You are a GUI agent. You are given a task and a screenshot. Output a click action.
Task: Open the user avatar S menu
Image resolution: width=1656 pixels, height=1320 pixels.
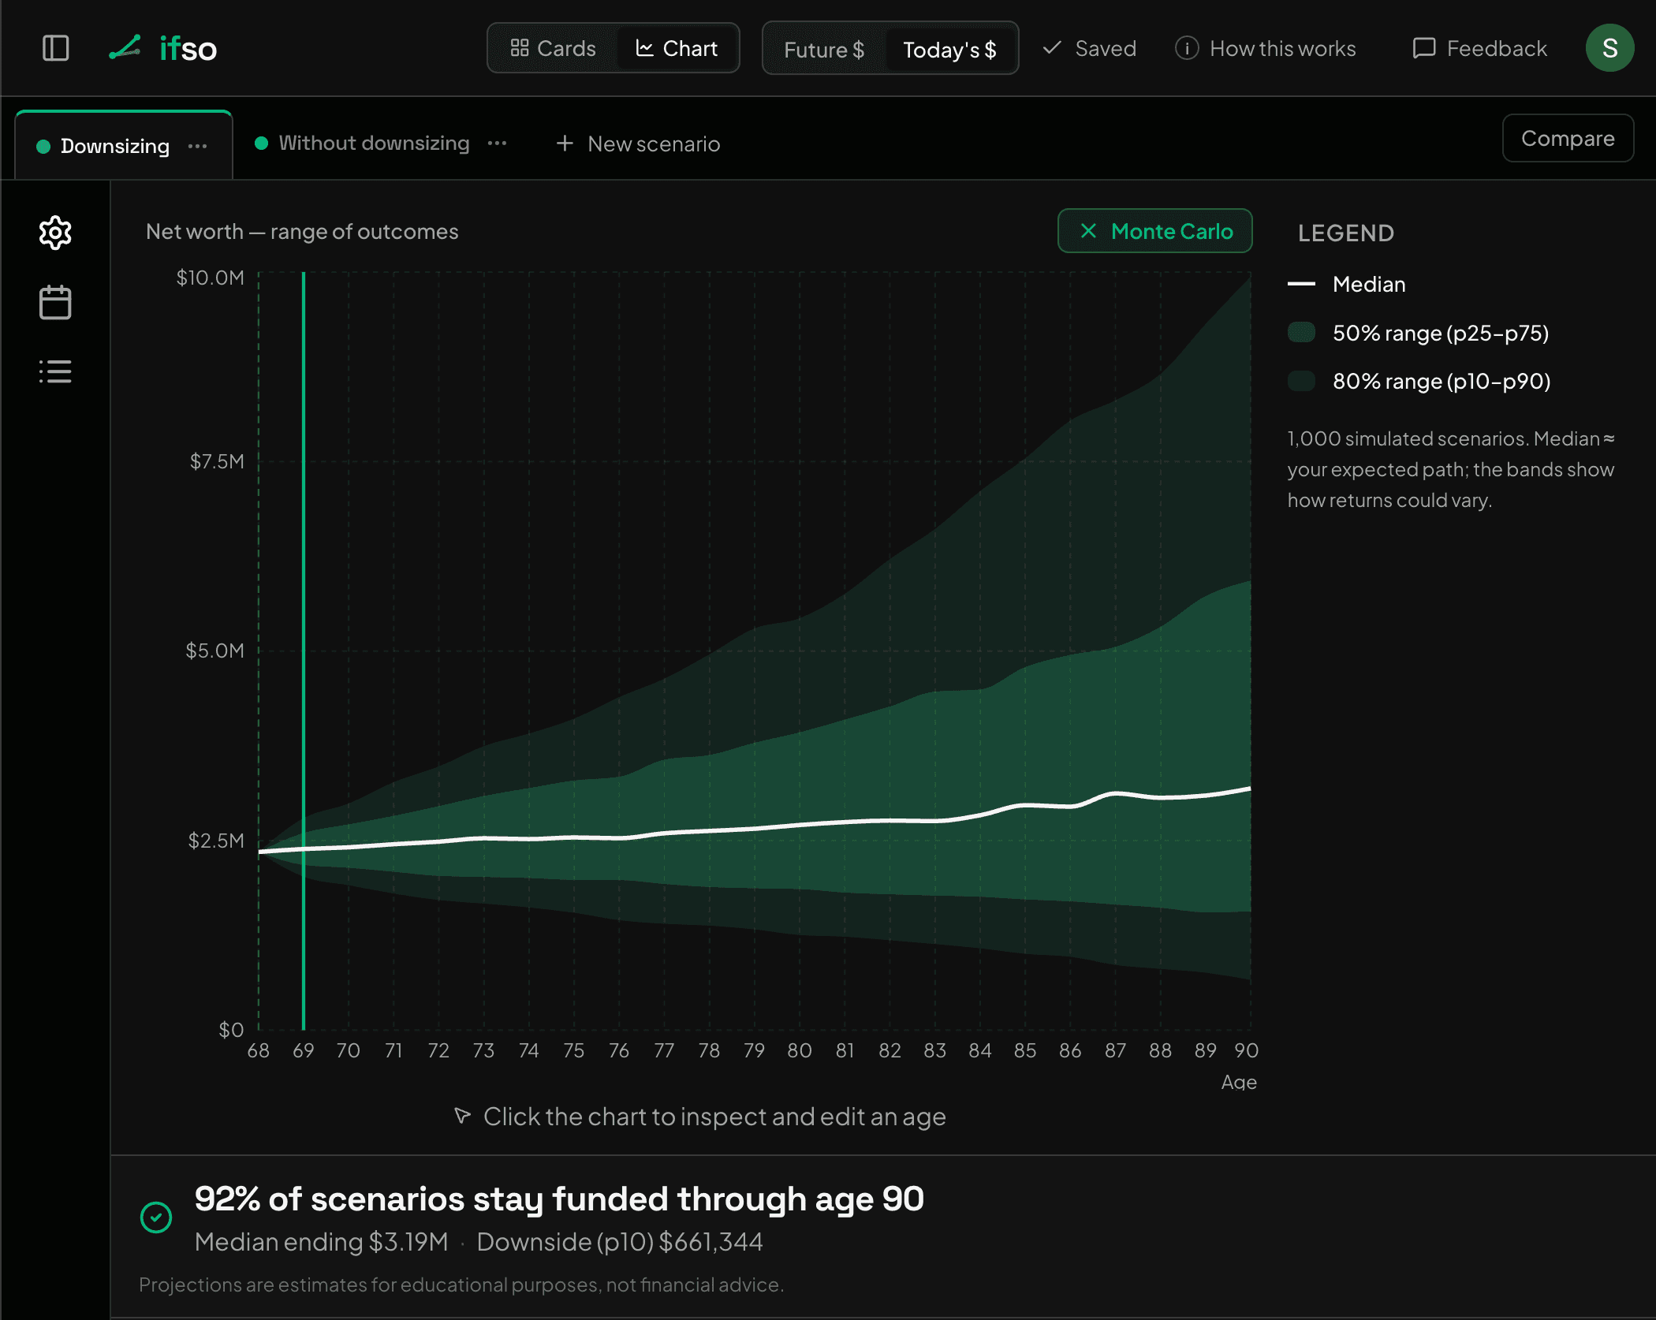[x=1609, y=48]
